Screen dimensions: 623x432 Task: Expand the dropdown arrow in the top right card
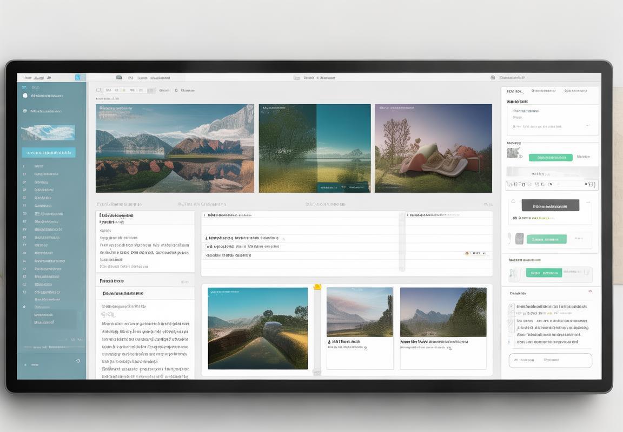tap(589, 126)
